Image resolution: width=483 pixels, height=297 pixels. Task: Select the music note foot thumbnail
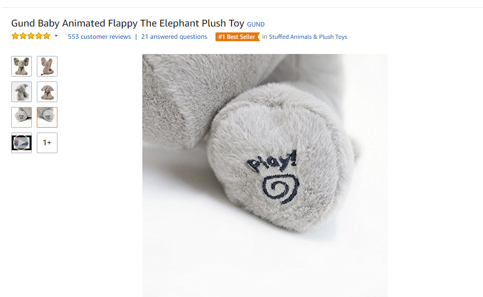(22, 117)
